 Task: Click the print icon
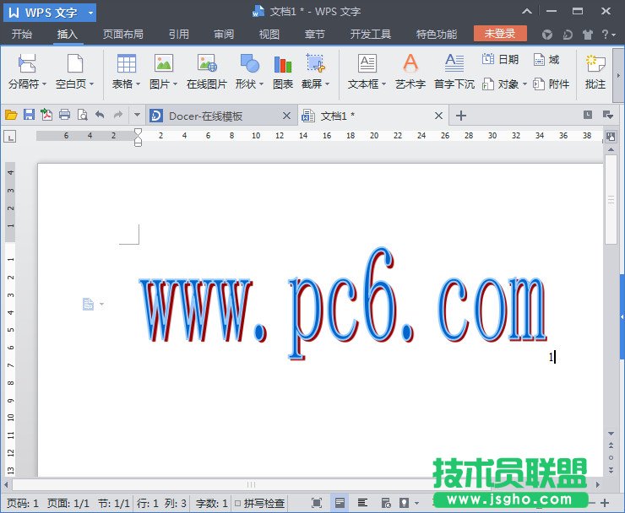(x=64, y=115)
